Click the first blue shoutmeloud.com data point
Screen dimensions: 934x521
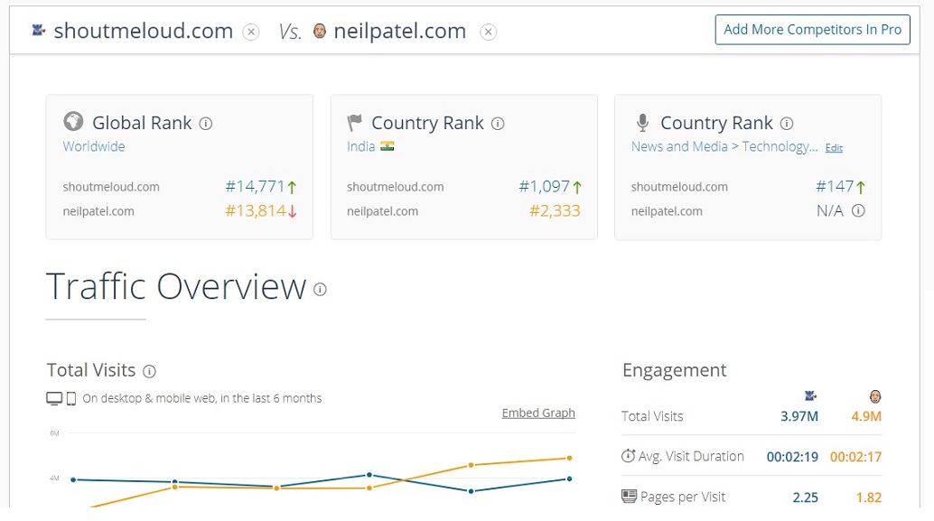pos(73,479)
